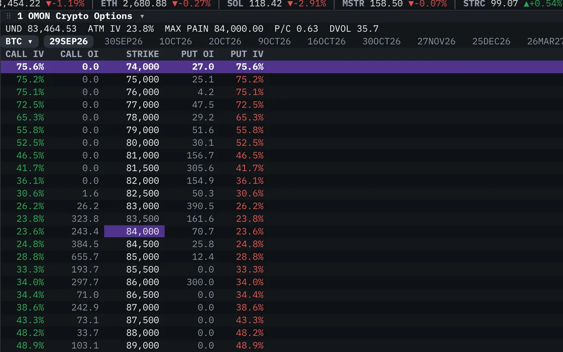Switch to the 30OCT26 expiry tab

(x=381, y=41)
